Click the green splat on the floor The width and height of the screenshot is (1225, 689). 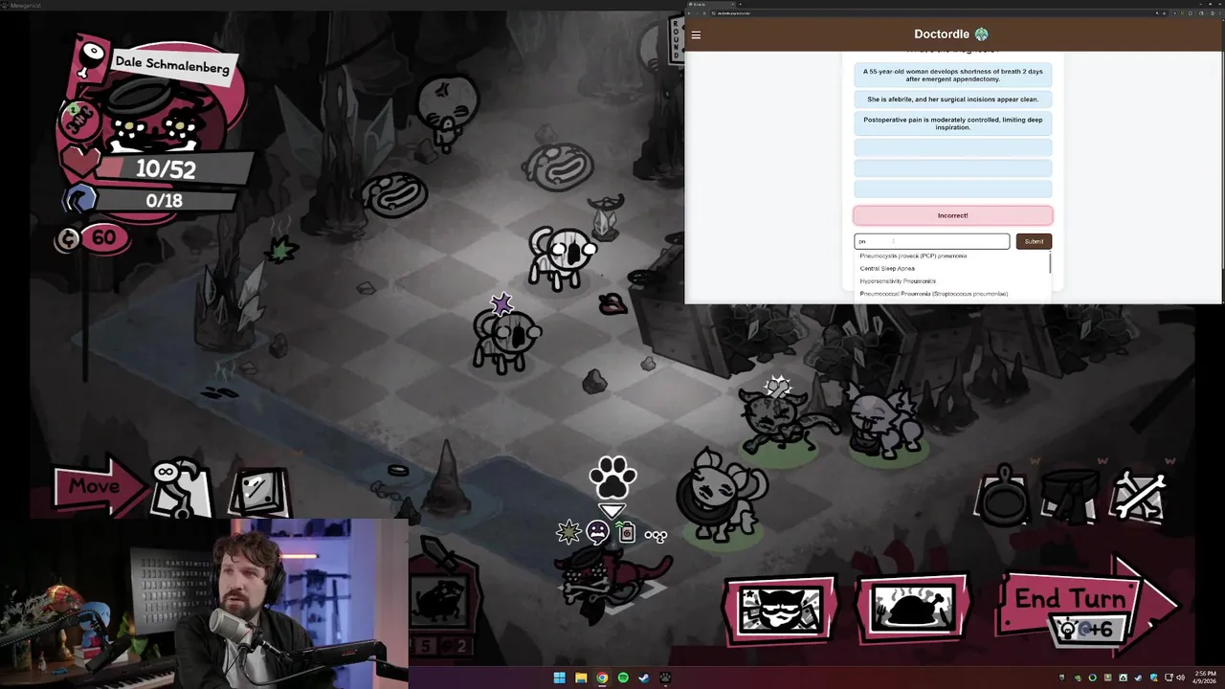click(280, 251)
